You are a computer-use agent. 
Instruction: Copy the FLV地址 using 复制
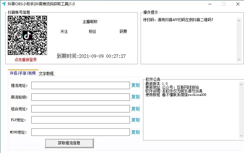pyautogui.click(x=135, y=120)
